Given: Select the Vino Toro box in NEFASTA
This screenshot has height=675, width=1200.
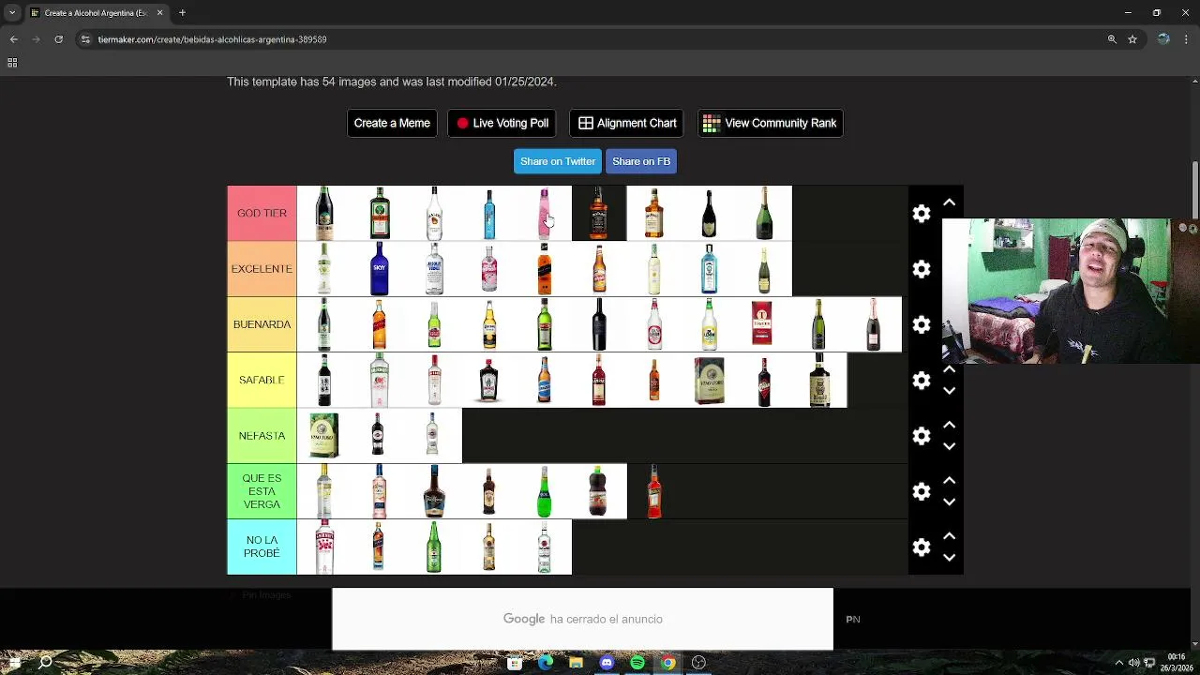Looking at the screenshot, I should pyautogui.click(x=324, y=436).
